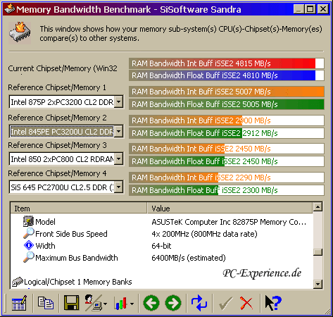The width and height of the screenshot is (333, 317).
Task: Click the table options icon in bottom toolbar
Action: pyautogui.click(x=19, y=303)
